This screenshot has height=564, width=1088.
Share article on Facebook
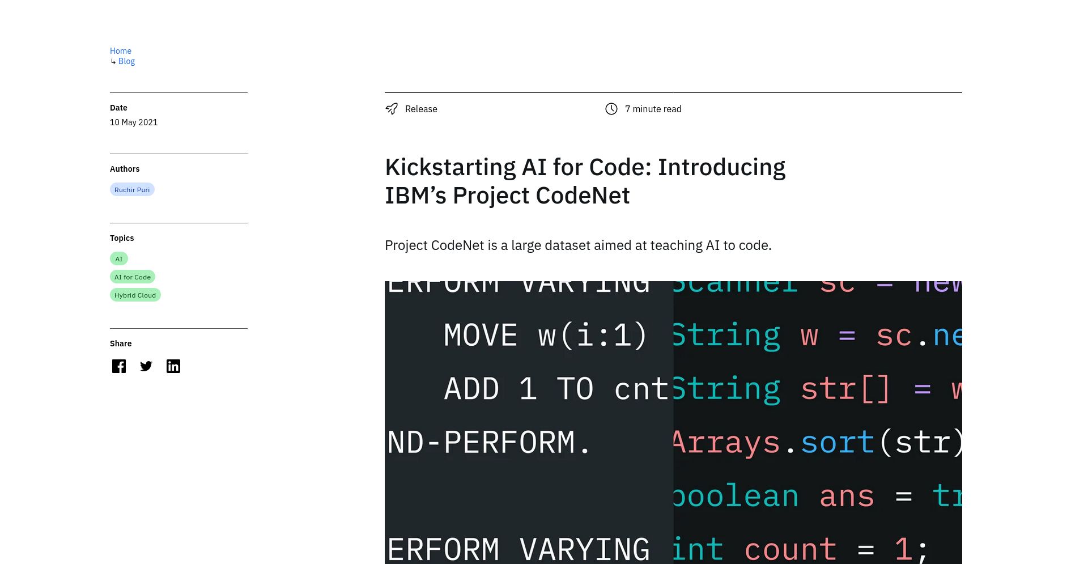pyautogui.click(x=119, y=366)
